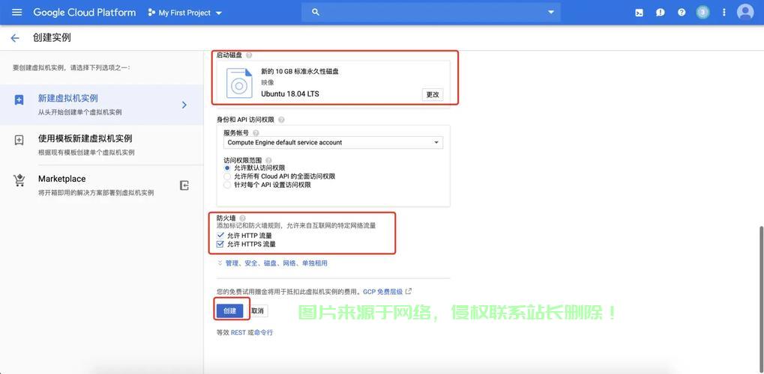Click 更改 boot disk button
Image resolution: width=764 pixels, height=374 pixels.
(433, 95)
